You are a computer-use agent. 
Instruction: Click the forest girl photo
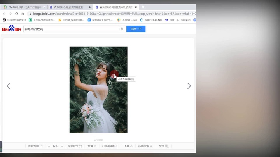98,90
